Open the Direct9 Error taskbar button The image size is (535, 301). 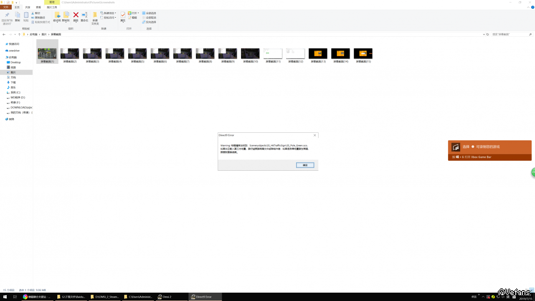(205, 297)
